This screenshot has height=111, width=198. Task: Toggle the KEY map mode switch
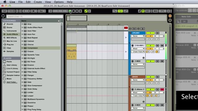tap(148, 11)
